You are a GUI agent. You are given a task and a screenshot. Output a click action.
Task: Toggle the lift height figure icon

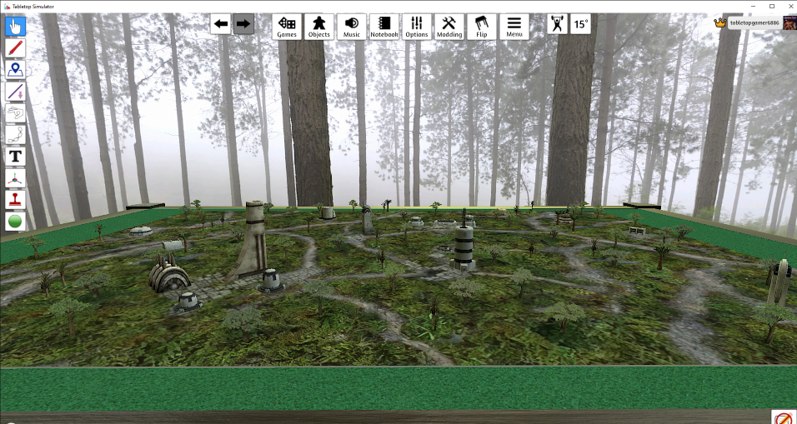558,24
